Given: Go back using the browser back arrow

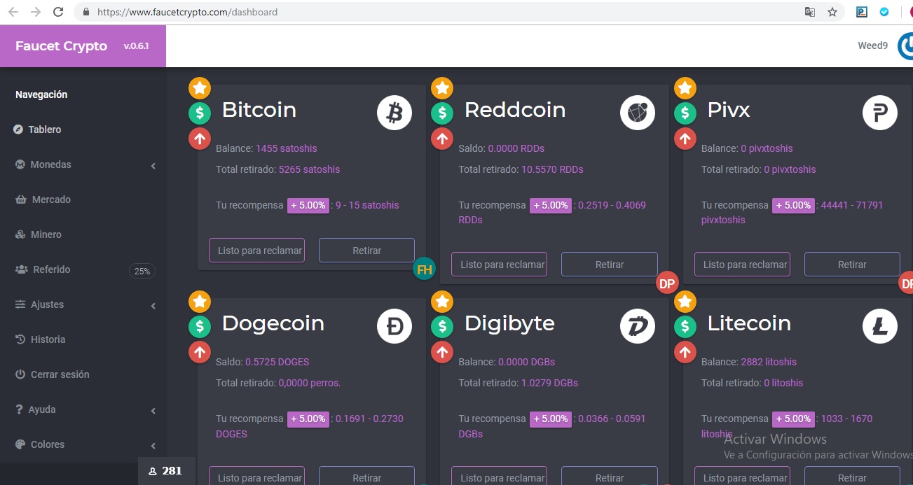Looking at the screenshot, I should (x=13, y=12).
